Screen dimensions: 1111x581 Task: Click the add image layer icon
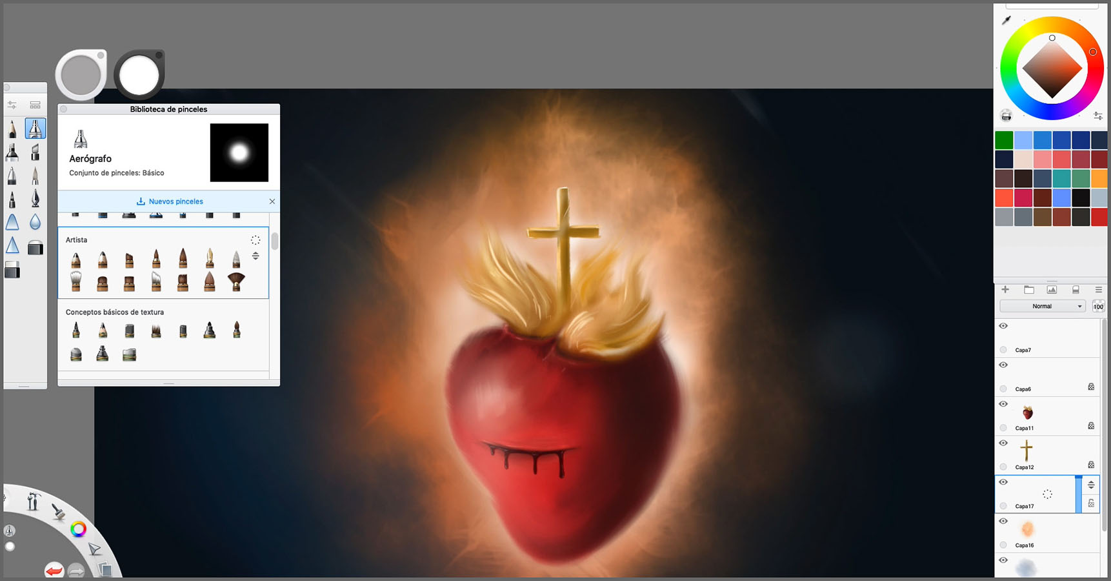click(x=1052, y=290)
